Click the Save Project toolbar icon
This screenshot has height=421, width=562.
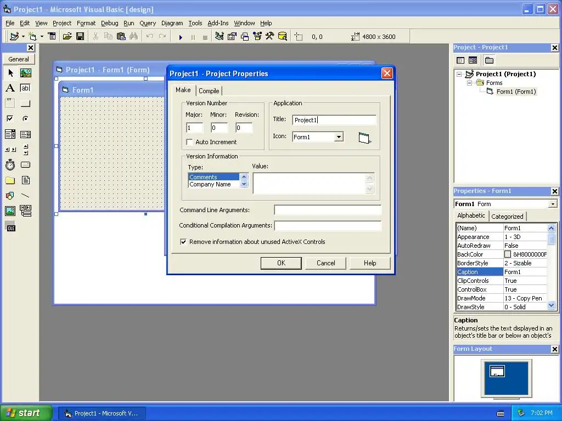[80, 37]
